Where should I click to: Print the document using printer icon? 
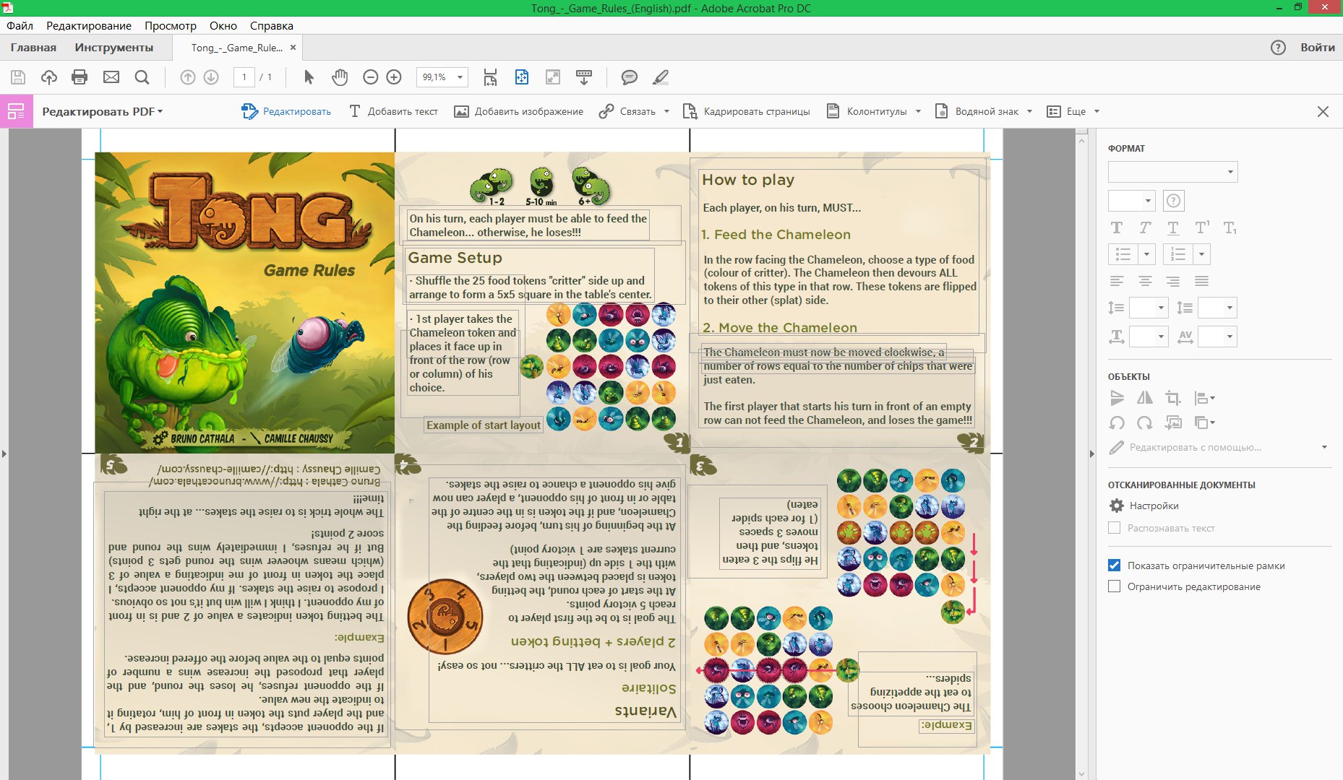point(80,77)
